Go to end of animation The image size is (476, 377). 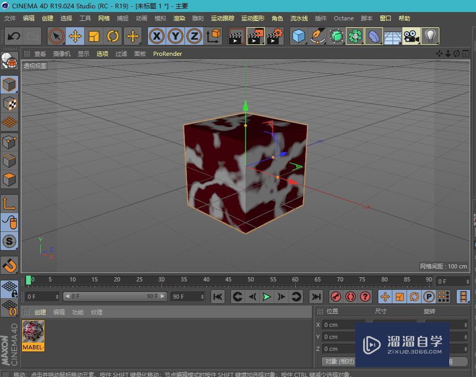316,297
